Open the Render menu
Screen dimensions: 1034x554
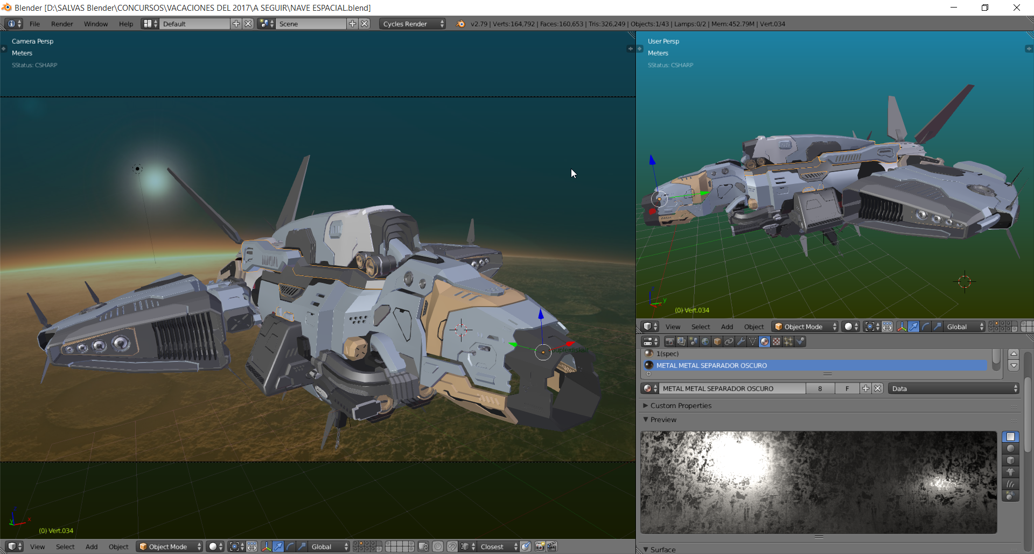tap(62, 24)
